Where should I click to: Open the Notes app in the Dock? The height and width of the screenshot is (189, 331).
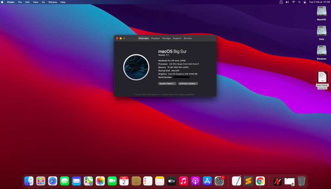coord(160,181)
